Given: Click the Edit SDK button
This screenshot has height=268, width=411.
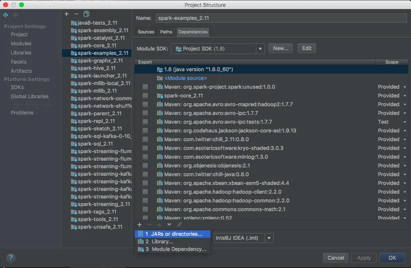Looking at the screenshot, I should pyautogui.click(x=307, y=49).
